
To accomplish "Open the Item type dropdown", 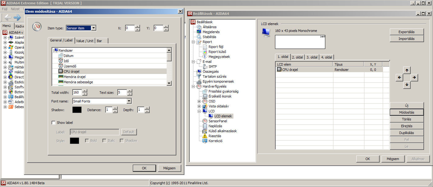I will coord(94,28).
